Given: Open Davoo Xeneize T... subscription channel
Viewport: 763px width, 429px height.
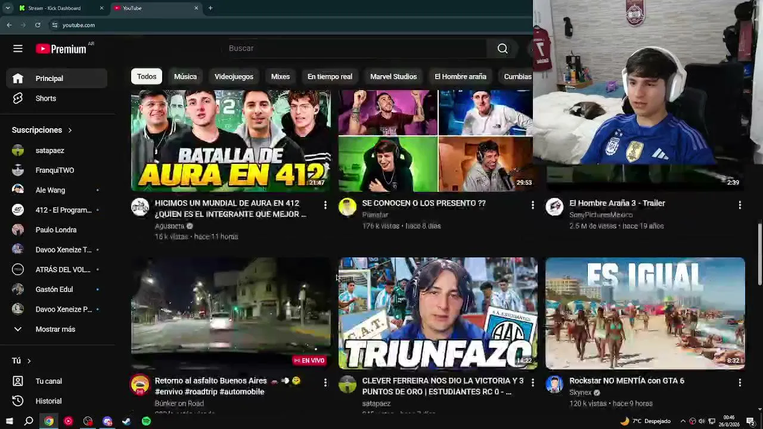Looking at the screenshot, I should pyautogui.click(x=57, y=250).
